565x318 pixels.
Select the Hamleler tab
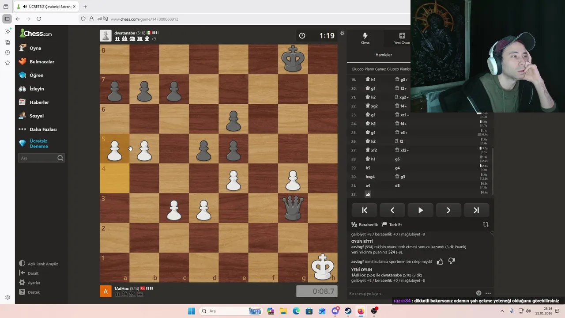point(384,55)
